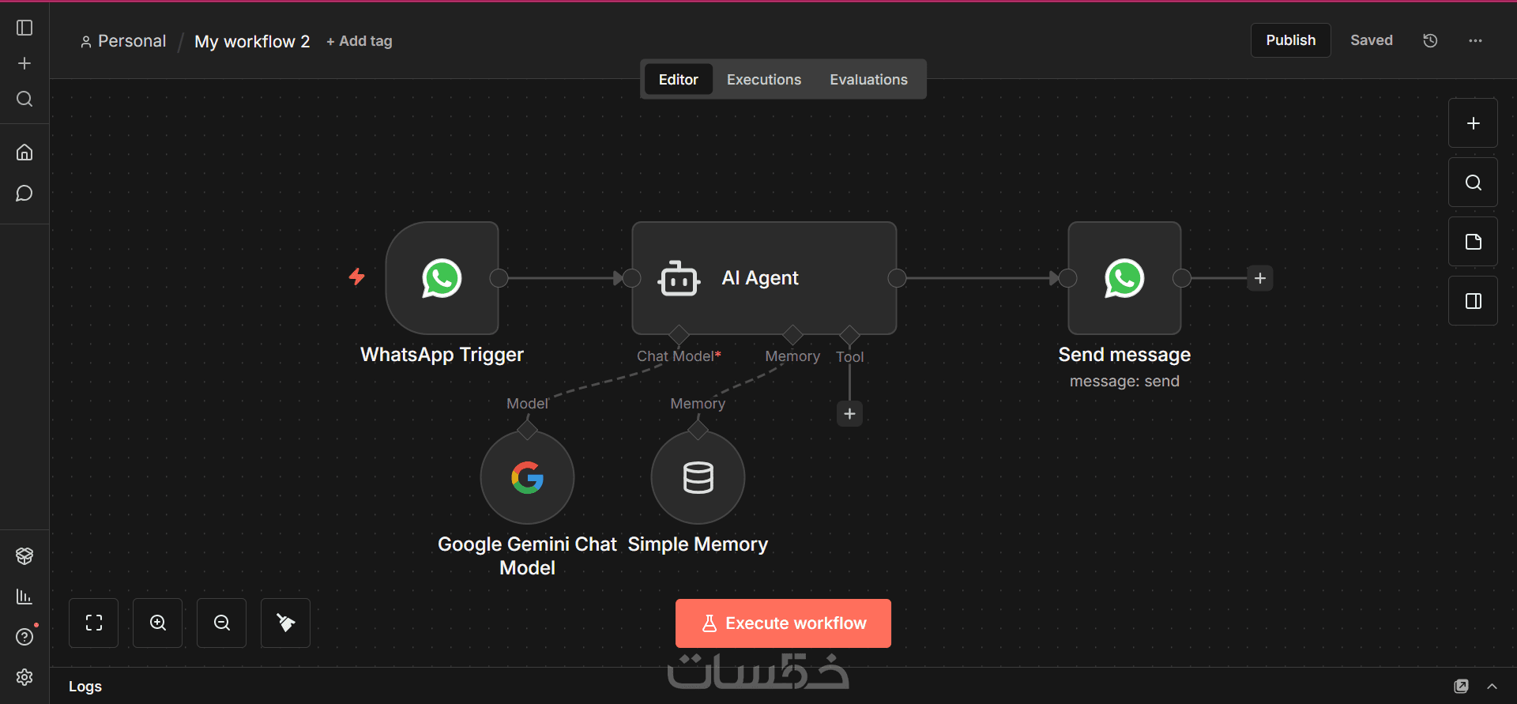Viewport: 1517px width, 704px height.
Task: Click the My workflow 2 name field
Action: [252, 41]
